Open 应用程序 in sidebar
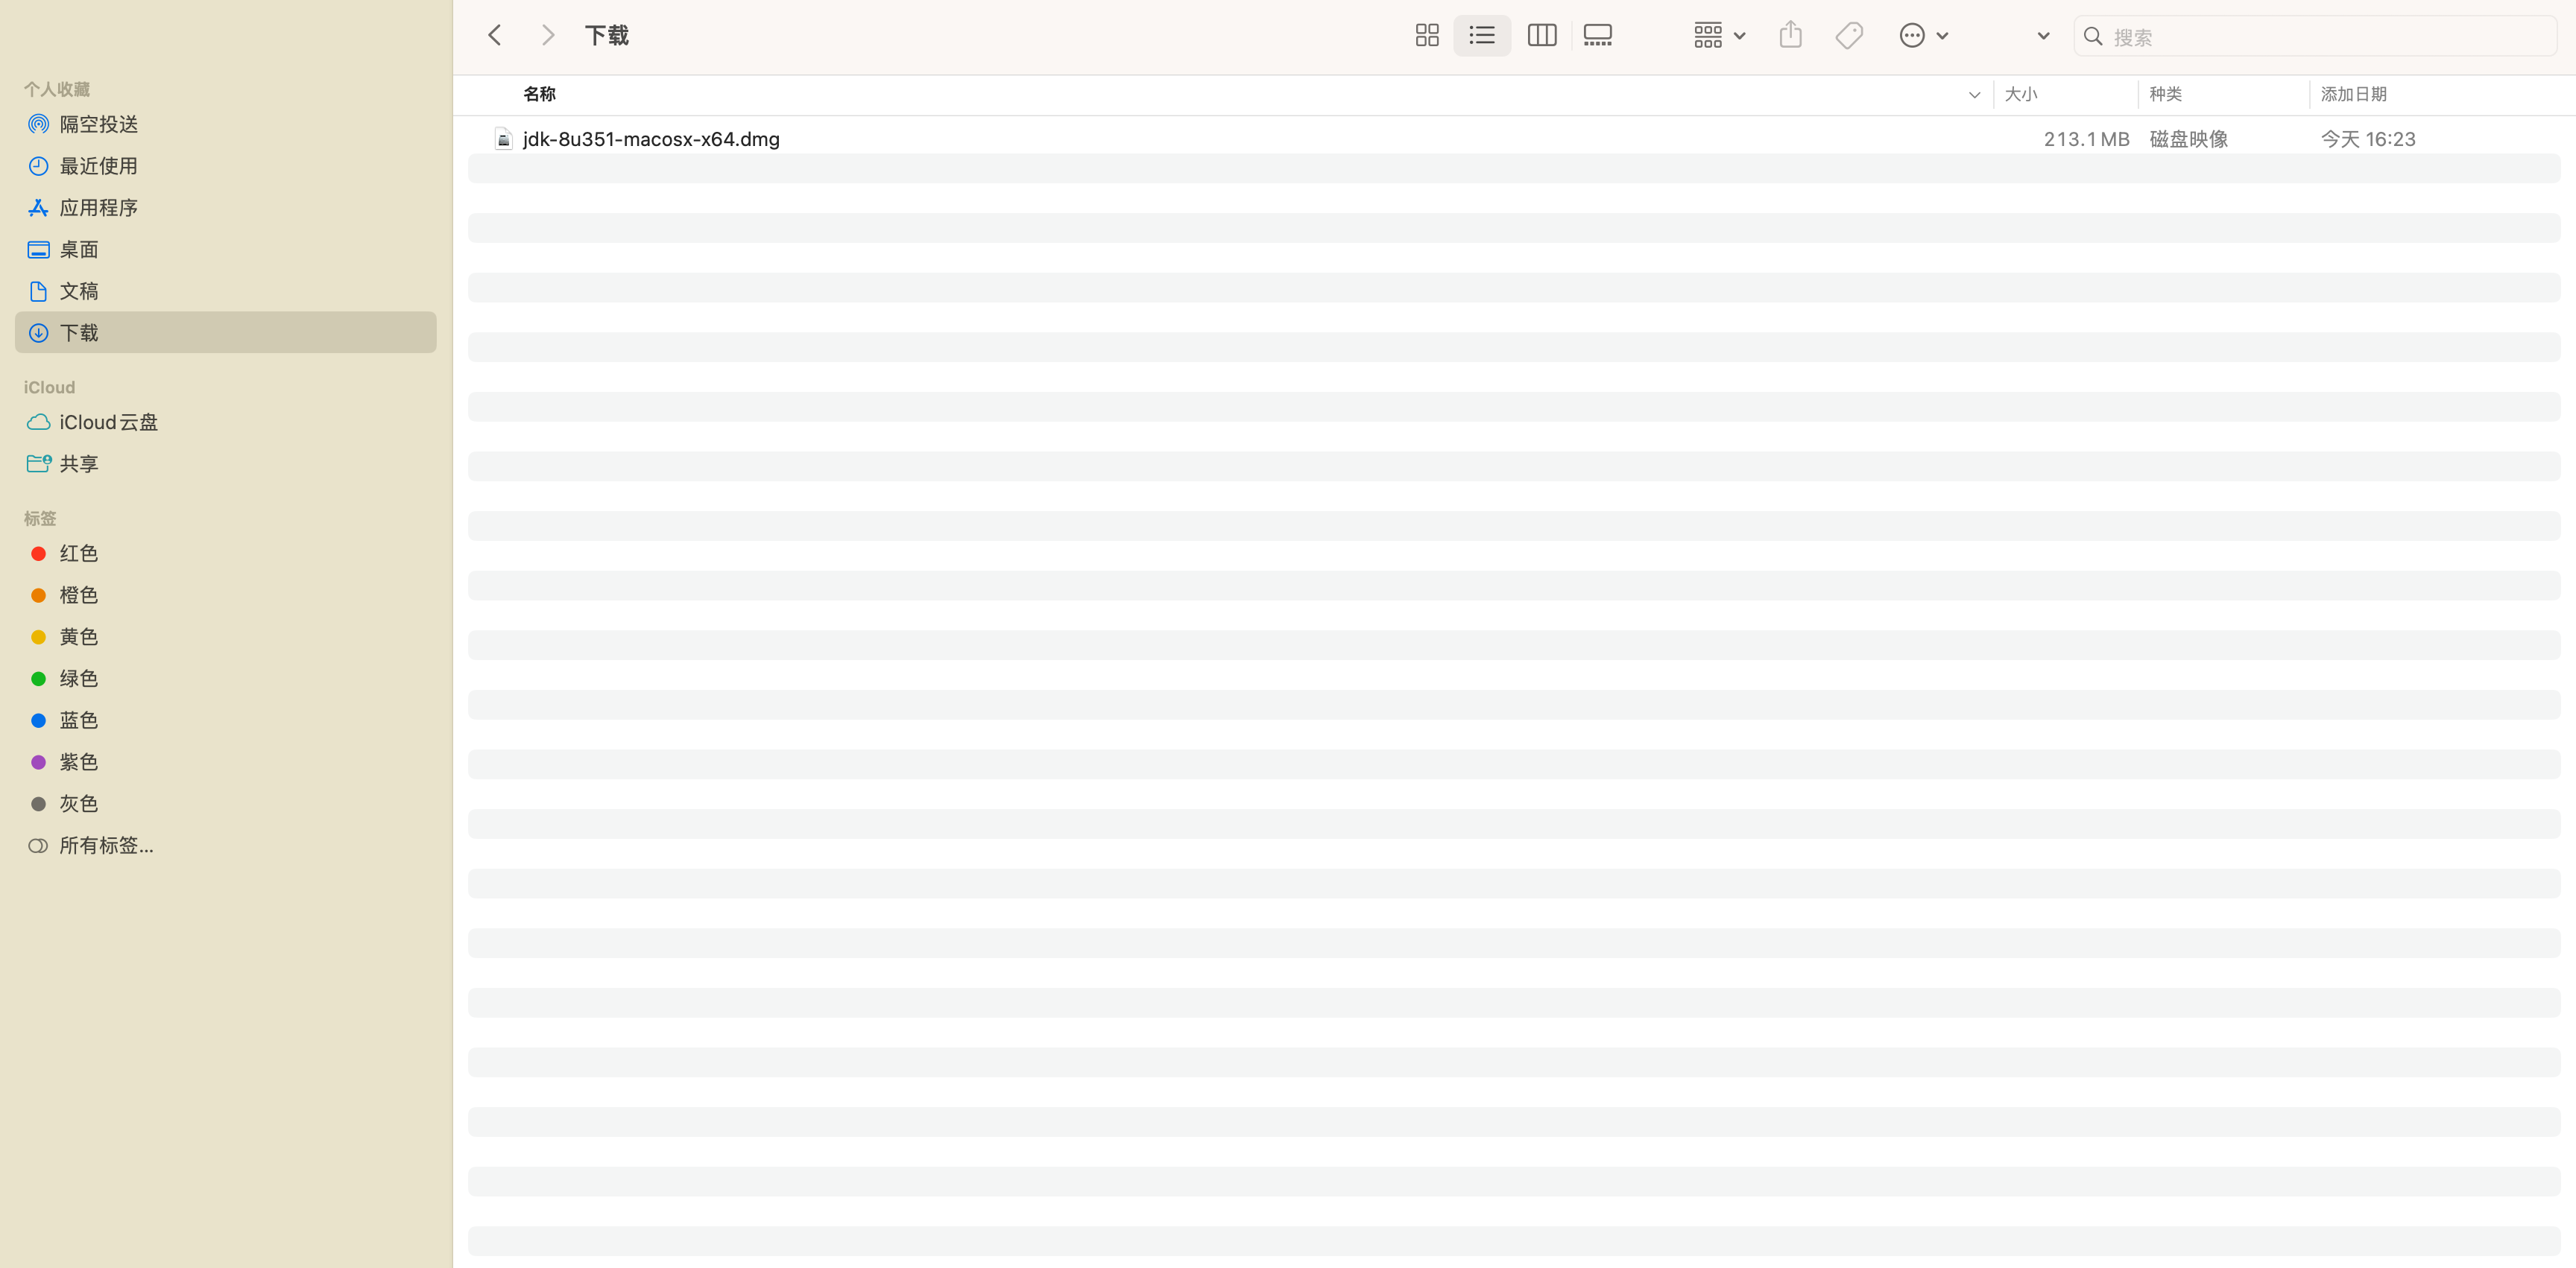The width and height of the screenshot is (2576, 1268). point(226,208)
